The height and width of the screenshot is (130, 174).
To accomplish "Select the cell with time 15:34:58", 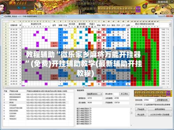I will pos(14,38).
